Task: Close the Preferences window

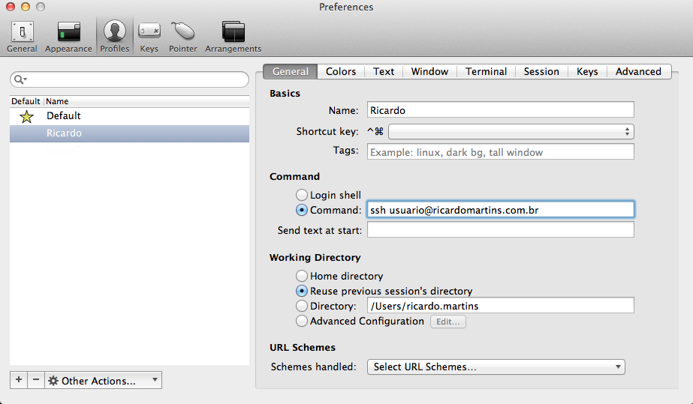Action: coord(11,7)
